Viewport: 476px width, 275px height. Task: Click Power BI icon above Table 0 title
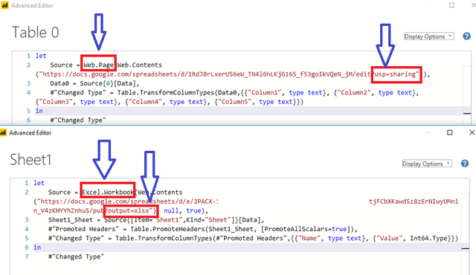coord(4,5)
